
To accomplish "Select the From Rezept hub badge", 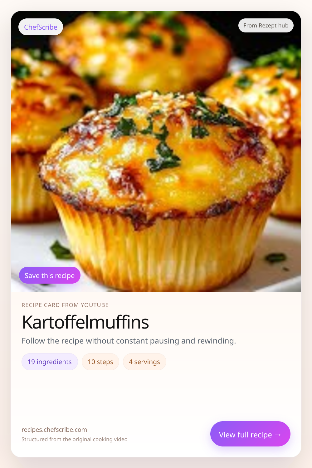I will coord(266,26).
